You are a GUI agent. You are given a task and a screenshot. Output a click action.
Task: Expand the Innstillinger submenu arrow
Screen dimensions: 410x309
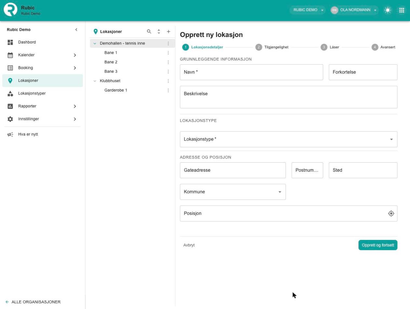pos(75,119)
